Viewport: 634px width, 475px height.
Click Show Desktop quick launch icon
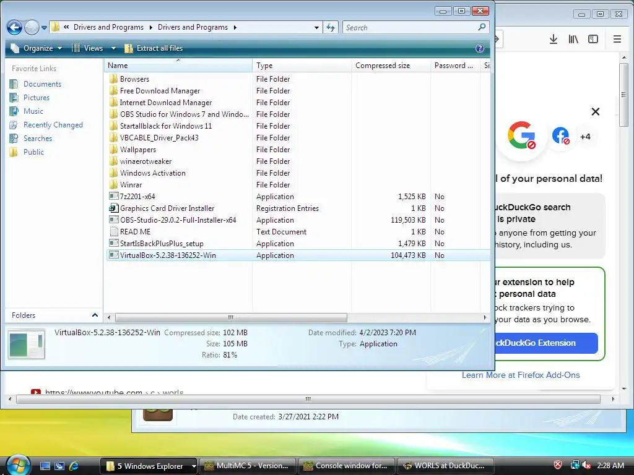click(x=45, y=466)
